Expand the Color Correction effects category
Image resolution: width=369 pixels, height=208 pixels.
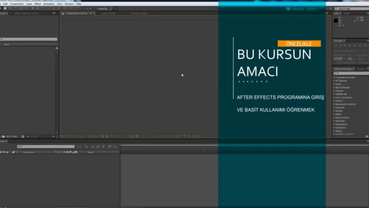(334, 98)
